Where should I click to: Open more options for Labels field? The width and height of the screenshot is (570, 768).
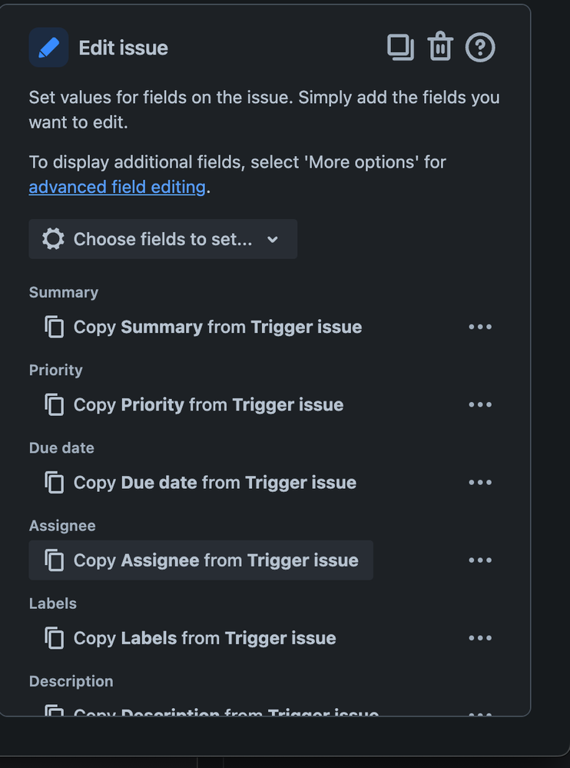pos(480,638)
